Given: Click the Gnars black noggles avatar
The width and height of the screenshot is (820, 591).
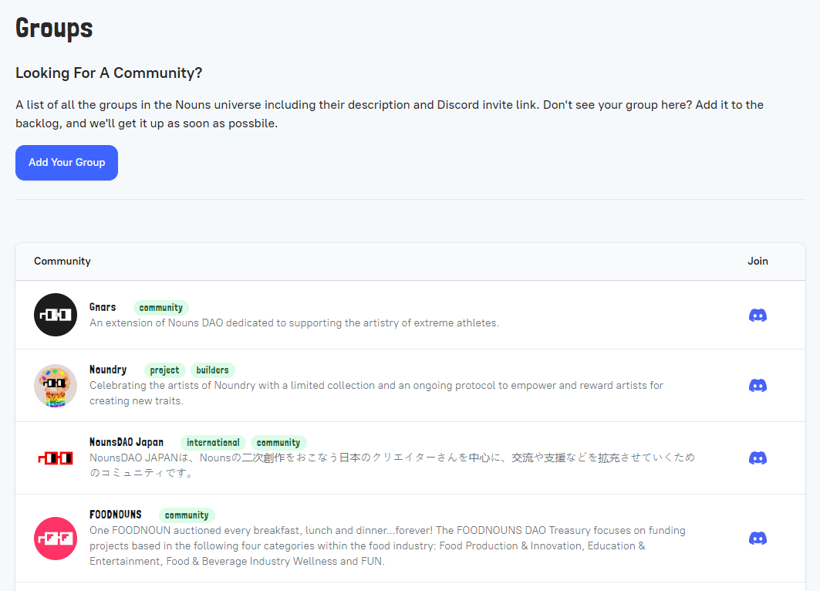Looking at the screenshot, I should (56, 315).
